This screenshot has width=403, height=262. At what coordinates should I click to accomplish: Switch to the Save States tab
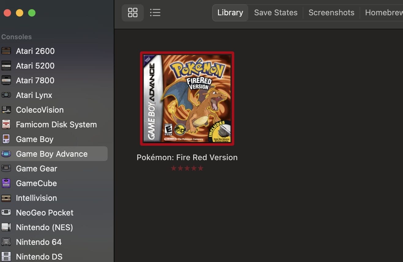tap(275, 13)
